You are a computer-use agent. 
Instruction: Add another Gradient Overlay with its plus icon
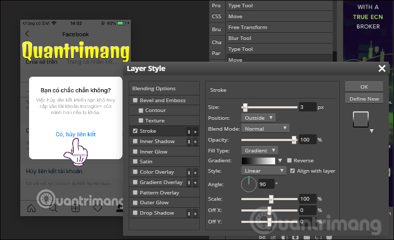[195, 183]
